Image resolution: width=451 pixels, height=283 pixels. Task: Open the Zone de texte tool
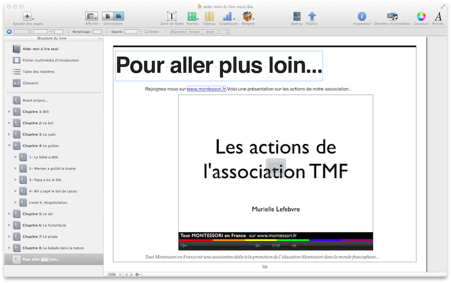pos(172,16)
